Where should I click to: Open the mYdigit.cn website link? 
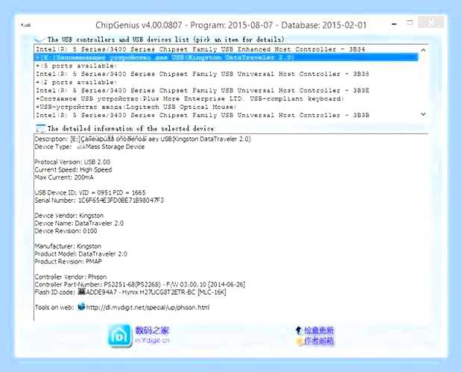[x=152, y=340]
